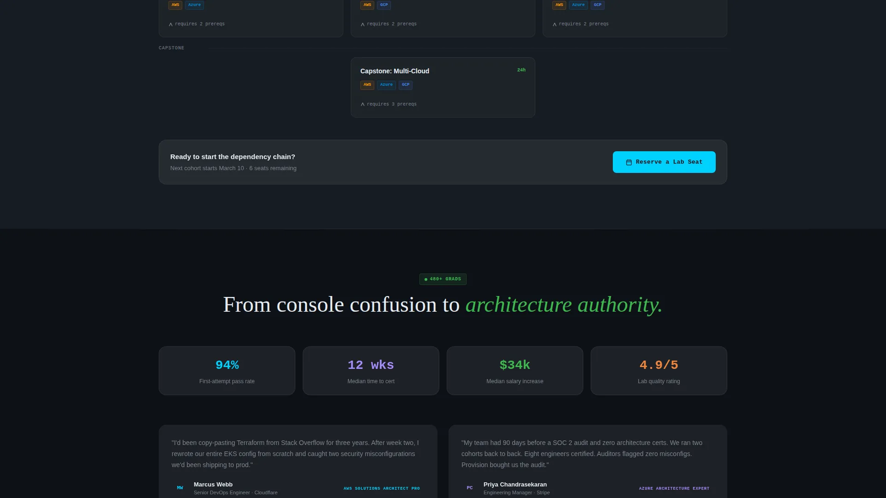
Task: Click 'Senior DevOps Engineer · Cloudflare' subtitle
Action: 236,493
